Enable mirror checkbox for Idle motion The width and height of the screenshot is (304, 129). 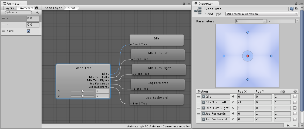(x=295, y=97)
